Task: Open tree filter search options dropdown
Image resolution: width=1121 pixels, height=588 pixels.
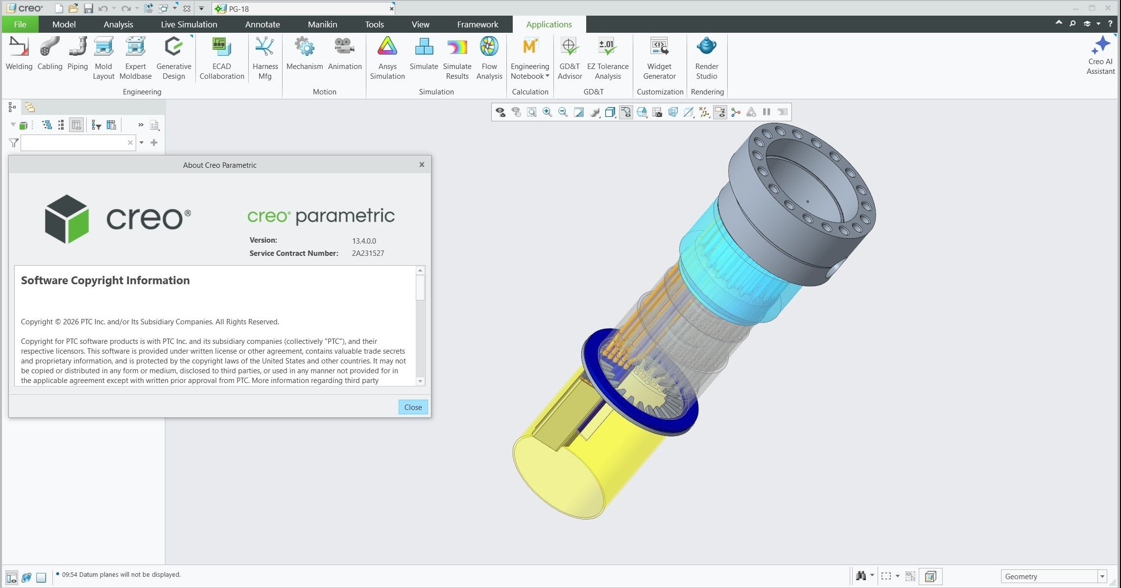Action: (142, 143)
